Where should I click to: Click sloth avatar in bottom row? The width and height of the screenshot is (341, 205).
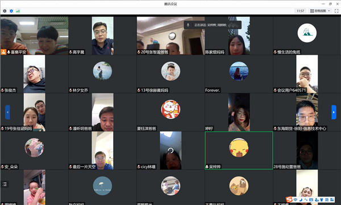pyautogui.click(x=239, y=186)
